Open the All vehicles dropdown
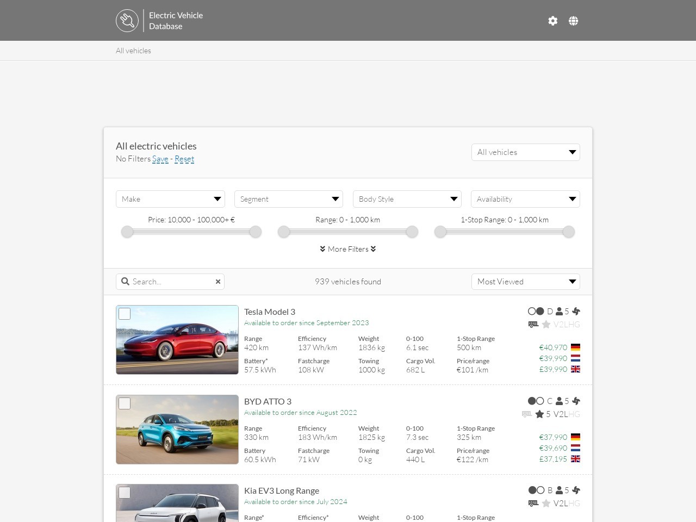The width and height of the screenshot is (696, 522). click(x=526, y=152)
